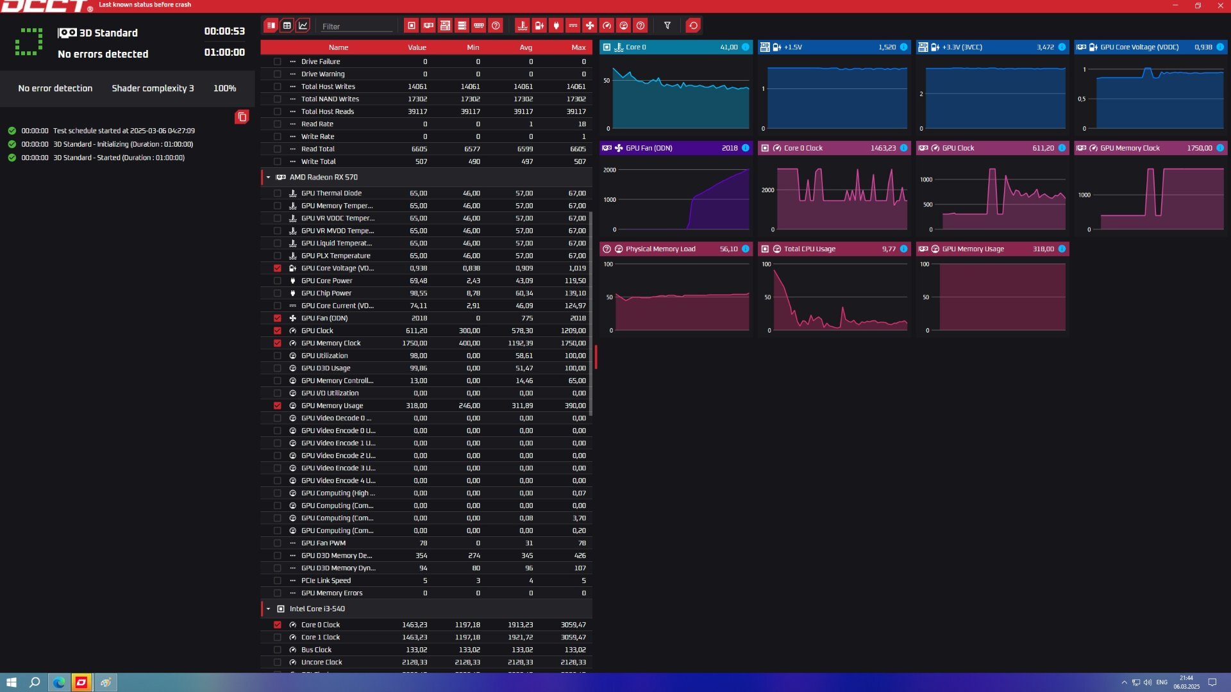Open Windows Start menu
The width and height of the screenshot is (1231, 692).
[11, 682]
